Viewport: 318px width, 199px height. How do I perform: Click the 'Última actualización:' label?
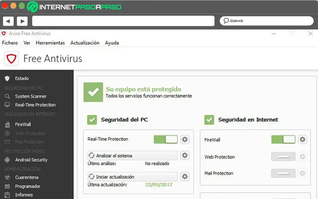tap(107, 185)
